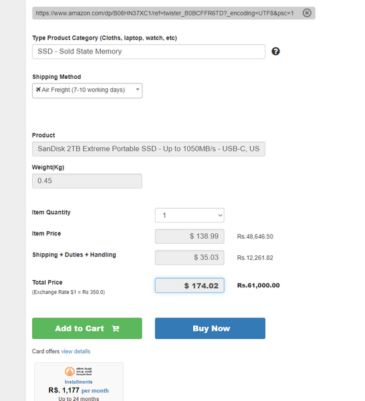The width and height of the screenshot is (365, 401).
Task: Click the product category help question-mark icon
Action: [x=275, y=51]
